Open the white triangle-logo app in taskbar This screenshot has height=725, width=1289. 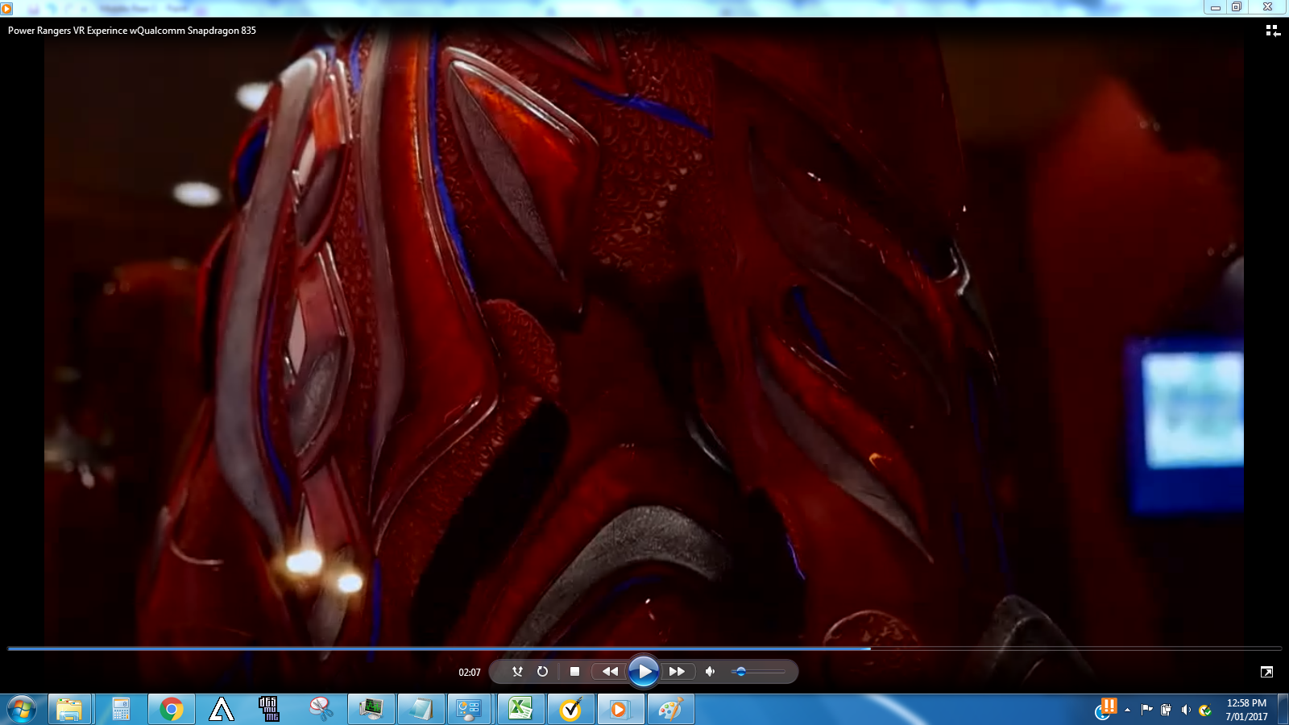tap(221, 710)
